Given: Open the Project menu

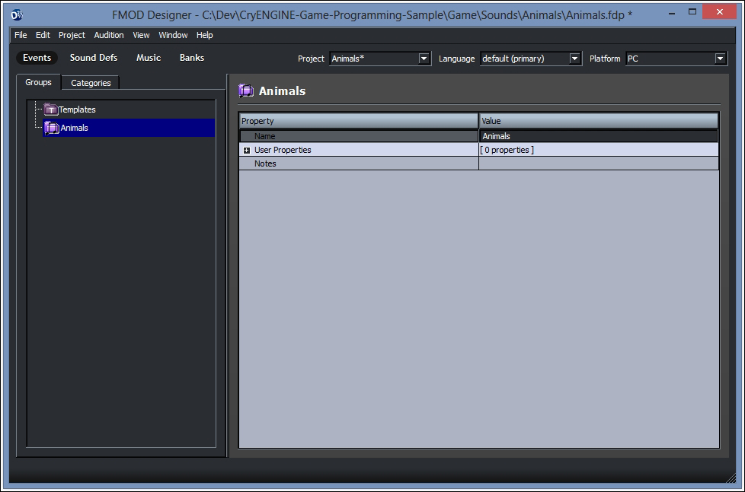Looking at the screenshot, I should click(72, 35).
